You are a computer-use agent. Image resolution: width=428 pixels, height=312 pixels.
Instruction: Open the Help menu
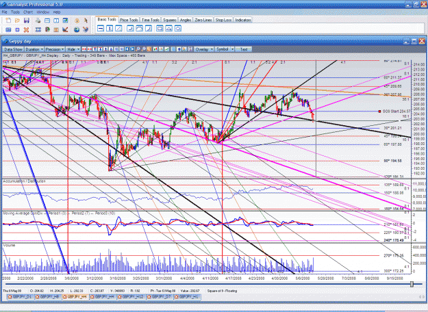point(57,12)
